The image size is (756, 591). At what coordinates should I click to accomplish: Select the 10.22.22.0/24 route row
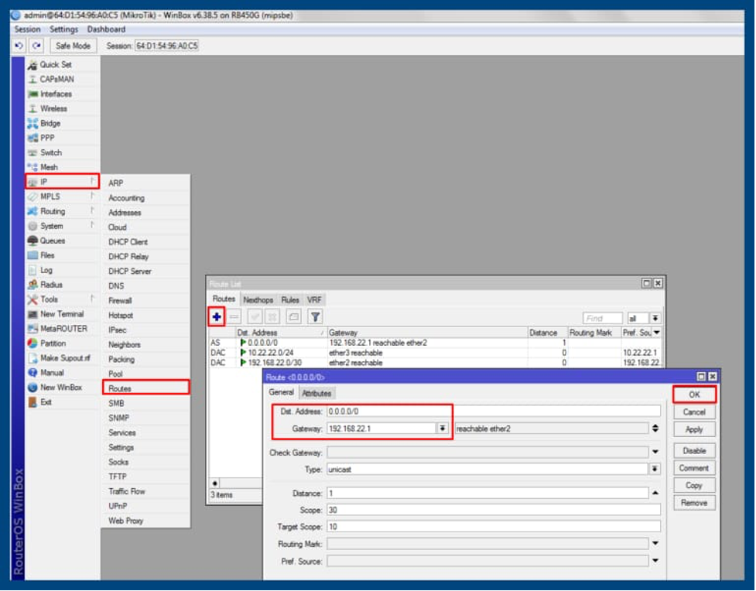436,353
